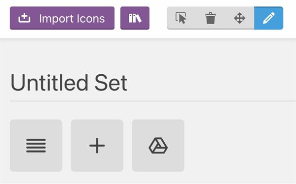Click the Untitled Set title
This screenshot has width=296, height=184.
pyautogui.click(x=69, y=83)
